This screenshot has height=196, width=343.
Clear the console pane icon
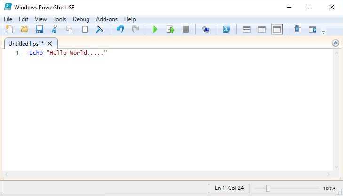pyautogui.click(x=100, y=29)
